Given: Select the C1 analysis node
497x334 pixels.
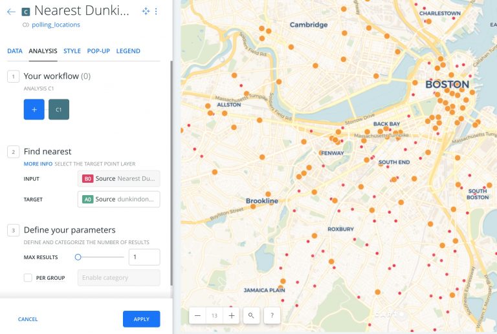Looking at the screenshot, I should [x=59, y=109].
